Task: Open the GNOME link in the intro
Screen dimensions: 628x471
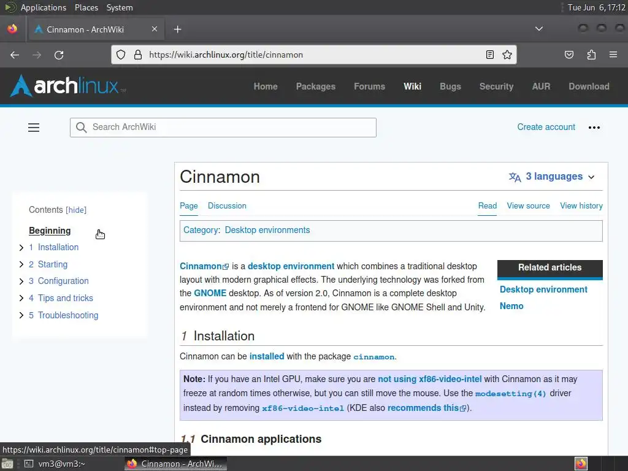Action: [x=210, y=293]
